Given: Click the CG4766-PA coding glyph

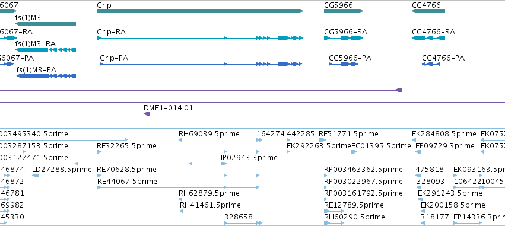Looking at the screenshot, I should pos(431,64).
